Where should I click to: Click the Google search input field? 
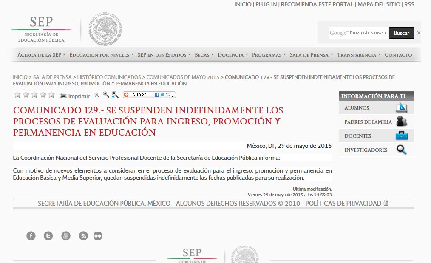point(358,33)
